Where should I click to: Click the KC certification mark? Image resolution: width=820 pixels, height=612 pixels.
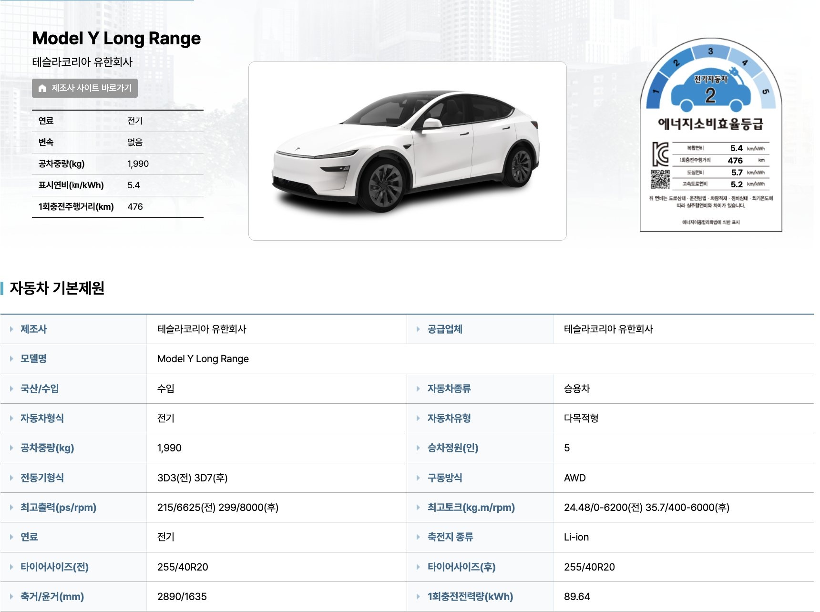click(x=660, y=154)
